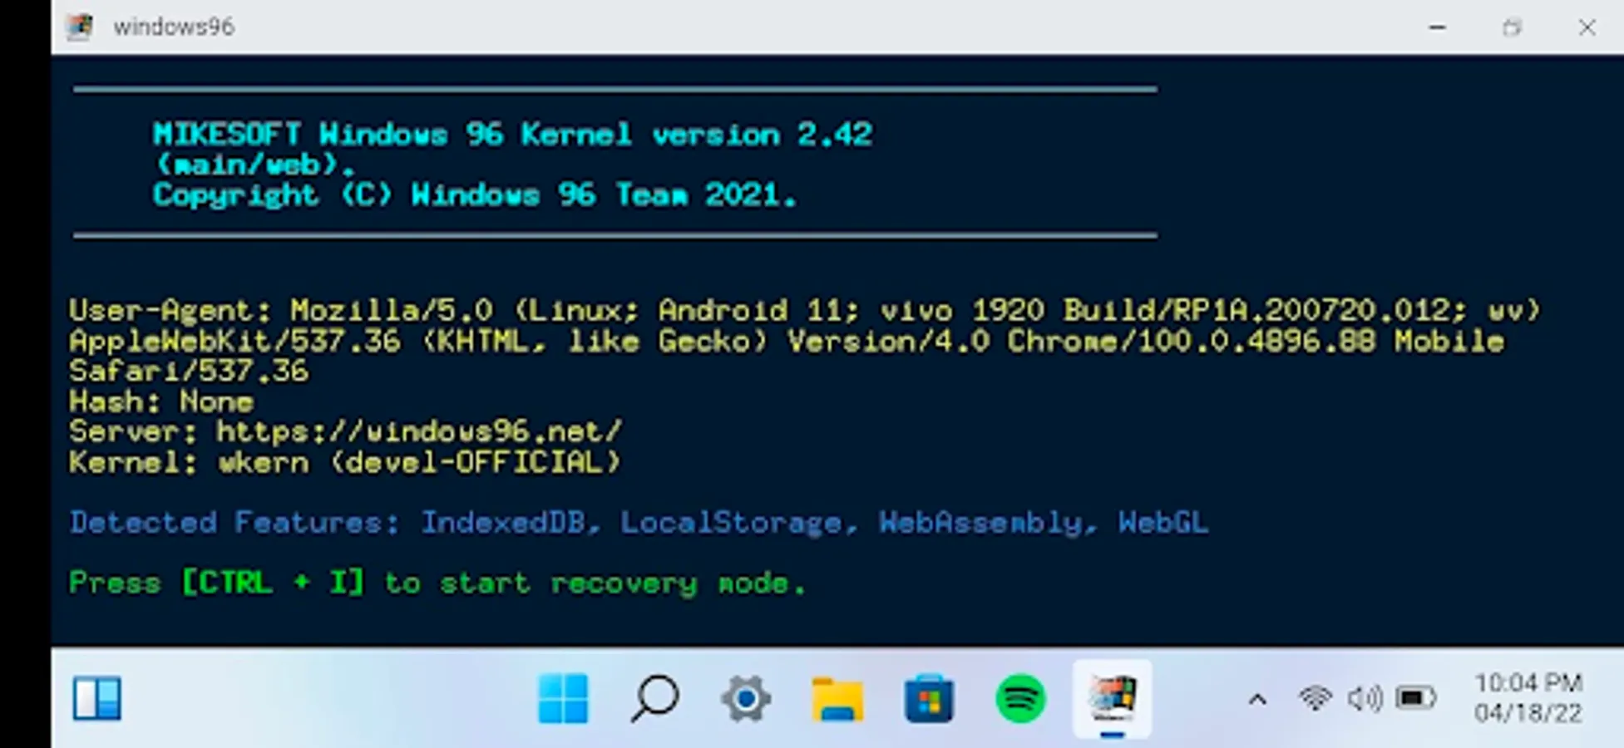1624x748 pixels.
Task: Check the battery status icon
Action: 1416,698
